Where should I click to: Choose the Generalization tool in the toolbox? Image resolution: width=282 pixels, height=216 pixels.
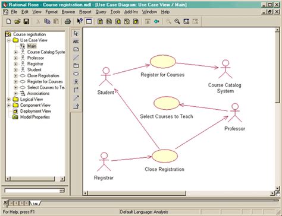click(x=76, y=106)
